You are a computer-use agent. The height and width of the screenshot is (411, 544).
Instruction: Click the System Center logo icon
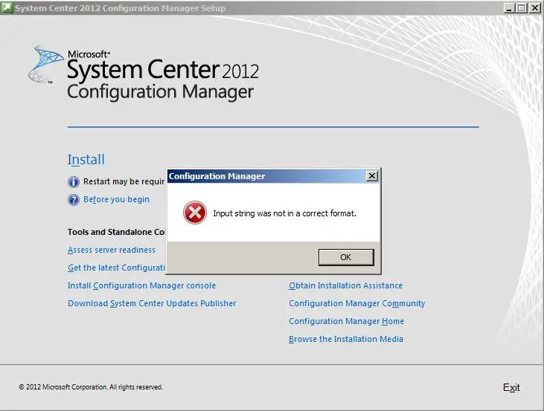45,65
